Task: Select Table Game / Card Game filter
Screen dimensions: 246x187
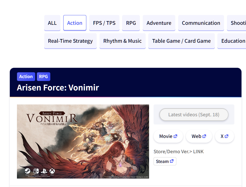Action: click(x=181, y=41)
